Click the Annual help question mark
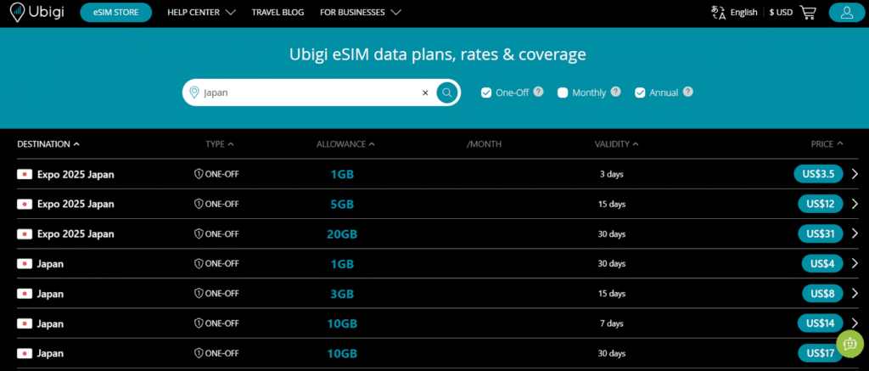The width and height of the screenshot is (869, 371). tap(688, 92)
